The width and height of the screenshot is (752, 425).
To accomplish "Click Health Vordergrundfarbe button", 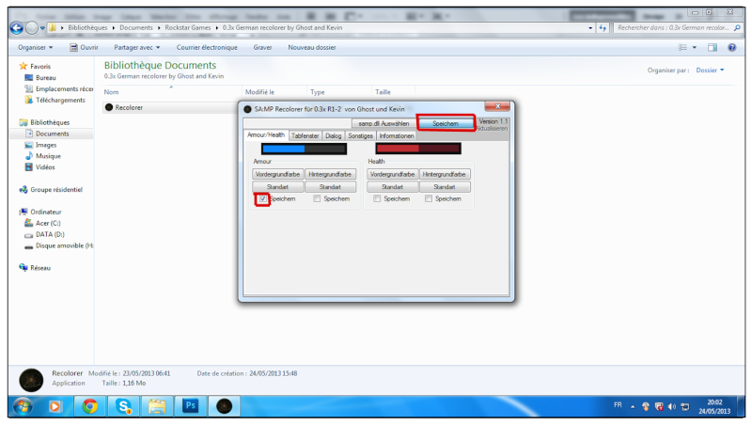I will click(392, 174).
